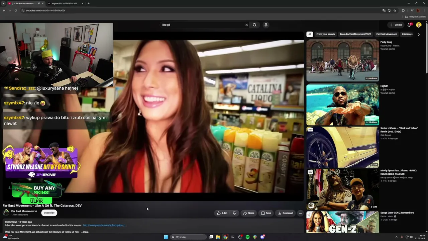Open the Wszystkie zakładki bookmarks folder
Viewport: 428px width, 241px height.
(x=415, y=17)
